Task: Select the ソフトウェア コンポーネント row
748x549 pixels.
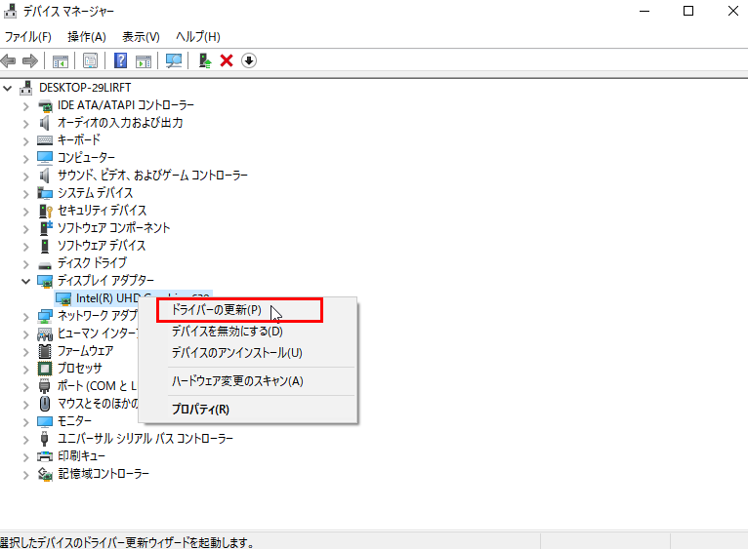Action: tap(113, 228)
